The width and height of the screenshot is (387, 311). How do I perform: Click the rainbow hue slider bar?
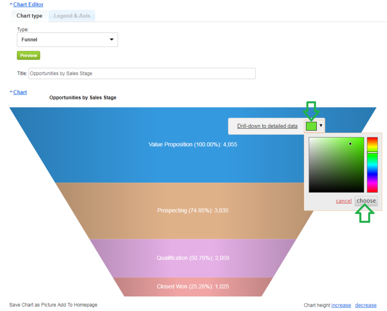(x=372, y=165)
